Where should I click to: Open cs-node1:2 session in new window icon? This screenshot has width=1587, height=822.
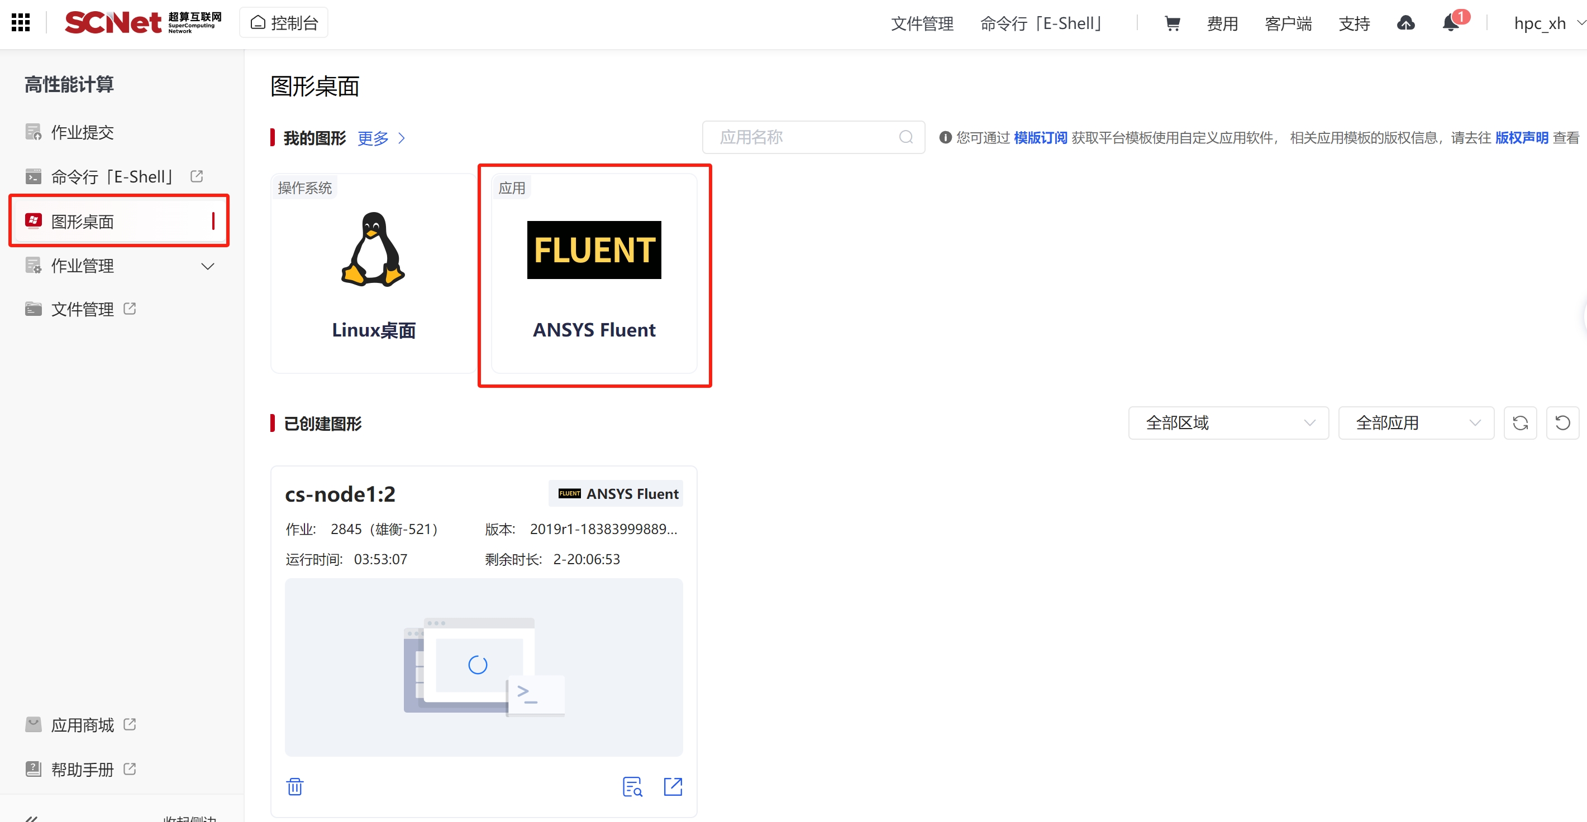point(673,786)
